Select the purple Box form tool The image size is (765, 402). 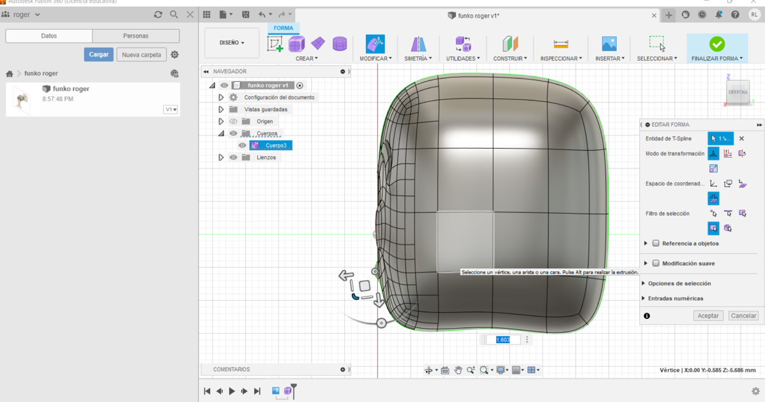pos(296,43)
